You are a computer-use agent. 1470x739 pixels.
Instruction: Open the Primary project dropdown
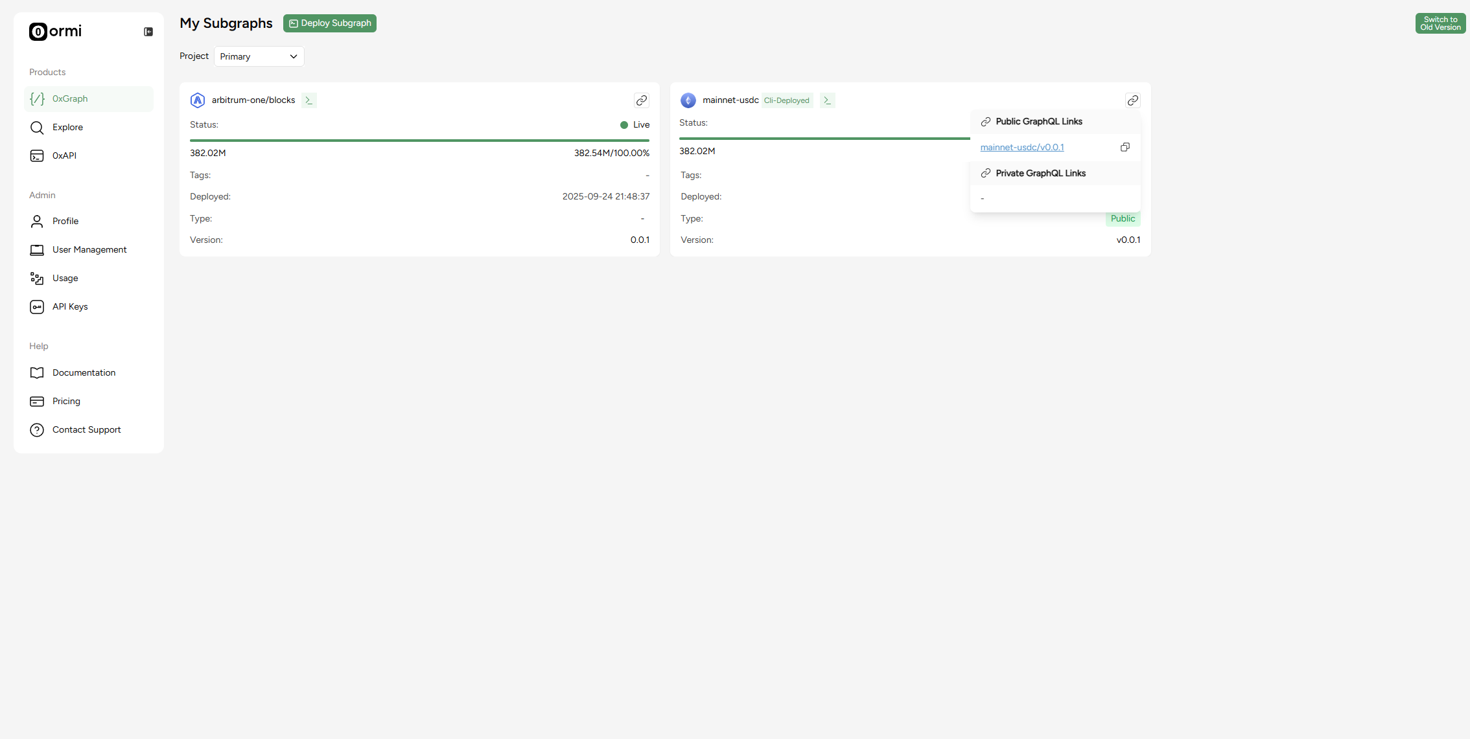click(x=259, y=56)
